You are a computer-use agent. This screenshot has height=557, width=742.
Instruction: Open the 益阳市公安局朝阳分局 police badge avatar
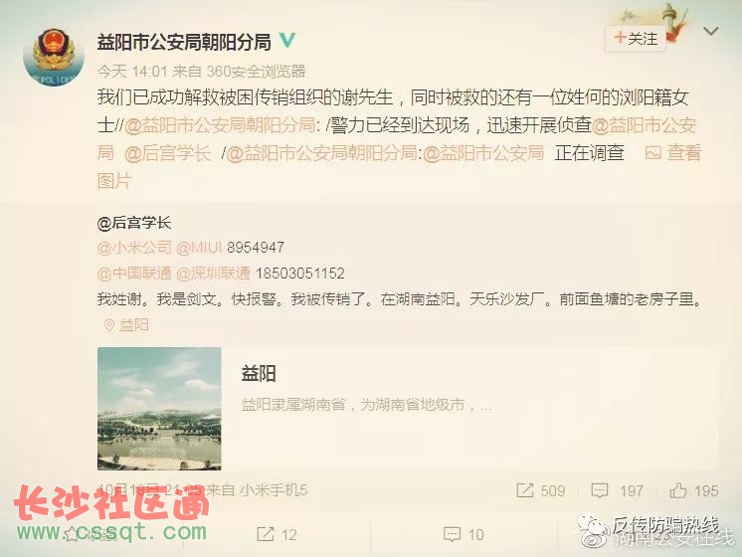(x=54, y=57)
